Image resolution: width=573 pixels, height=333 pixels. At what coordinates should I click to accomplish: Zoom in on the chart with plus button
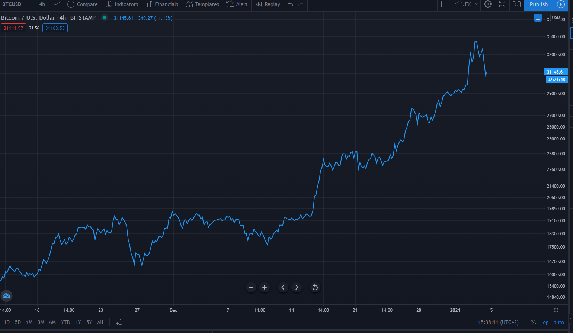[265, 287]
